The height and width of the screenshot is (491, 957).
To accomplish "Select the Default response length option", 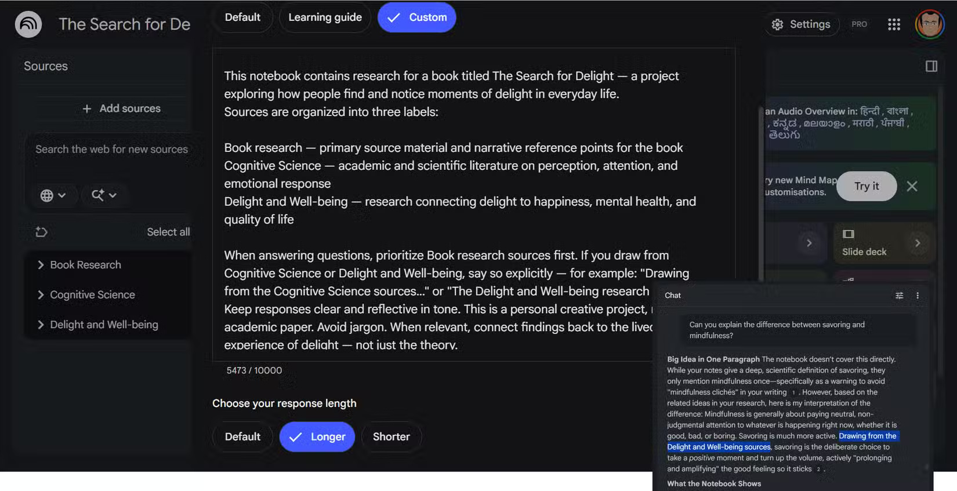I will [242, 437].
